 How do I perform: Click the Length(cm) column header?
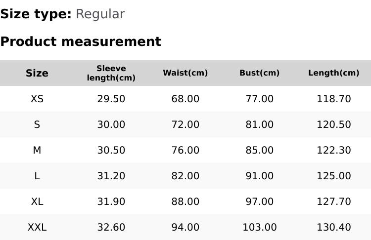tap(334, 73)
